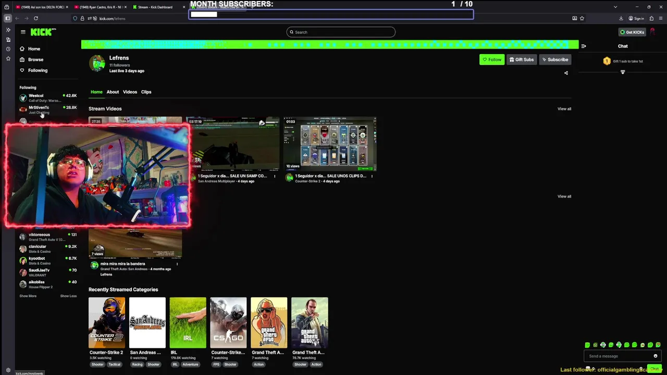667x375 pixels.
Task: Focus the Kick search field
Action: [341, 32]
